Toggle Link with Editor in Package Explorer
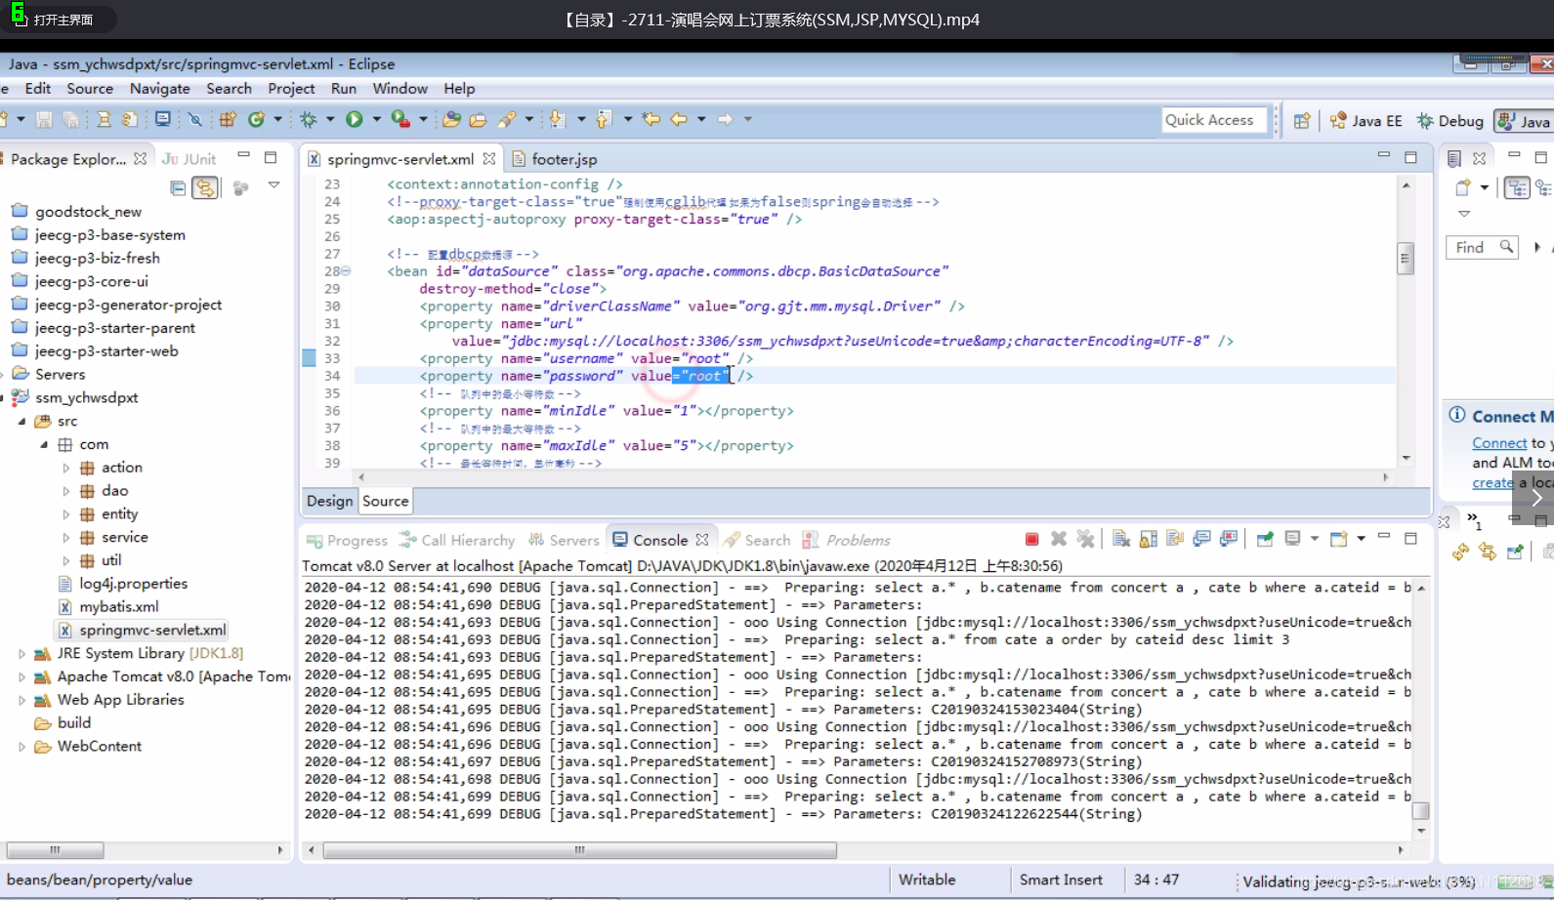 pos(204,187)
